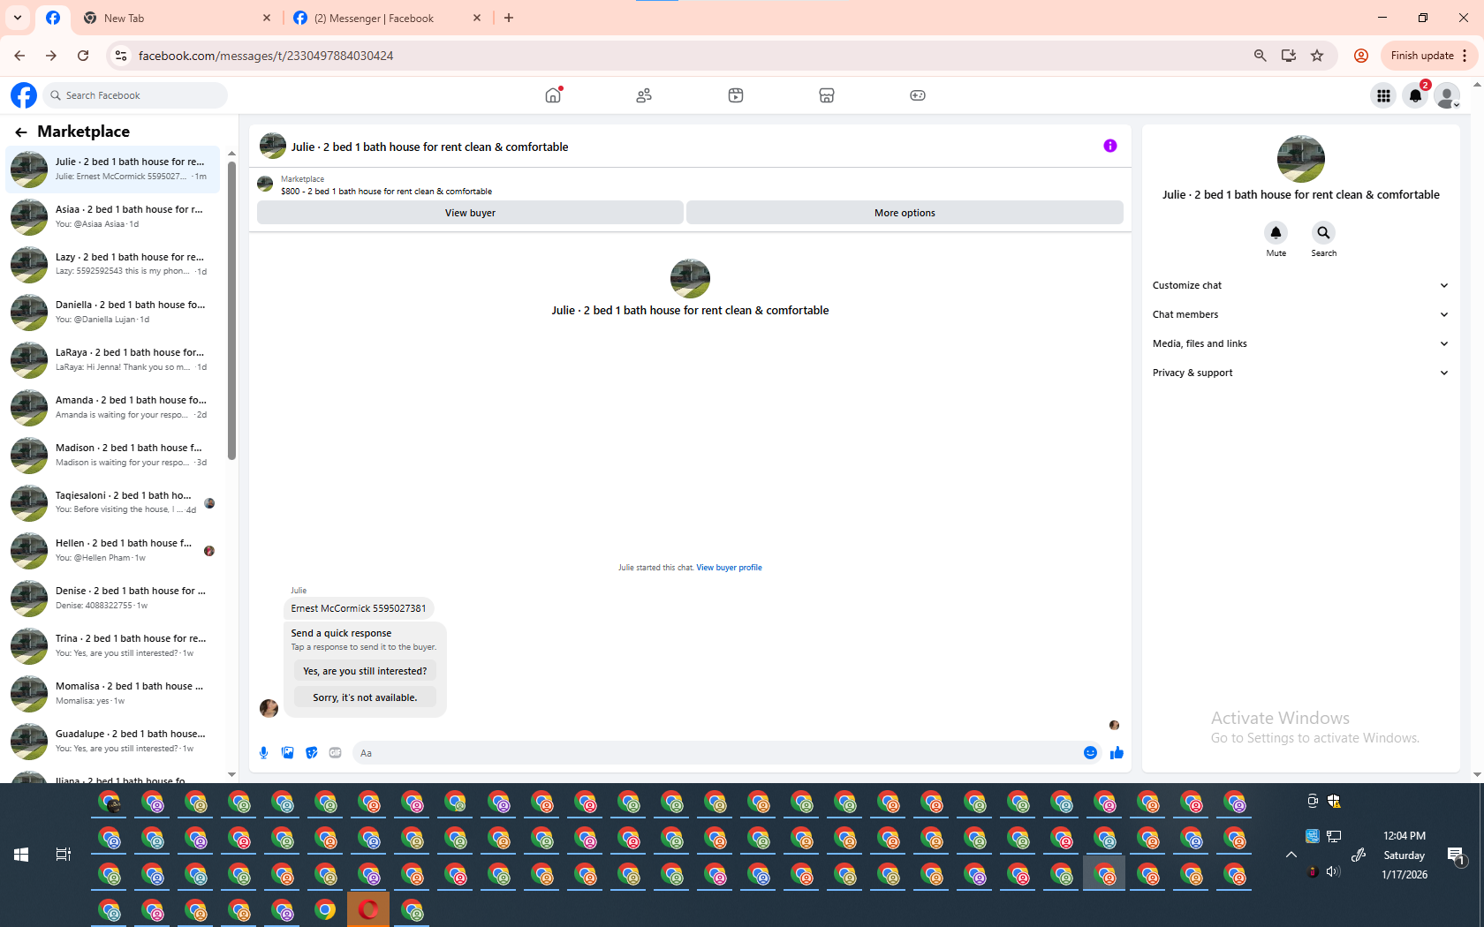Open Windows Start menu
The height and width of the screenshot is (927, 1484).
(21, 855)
